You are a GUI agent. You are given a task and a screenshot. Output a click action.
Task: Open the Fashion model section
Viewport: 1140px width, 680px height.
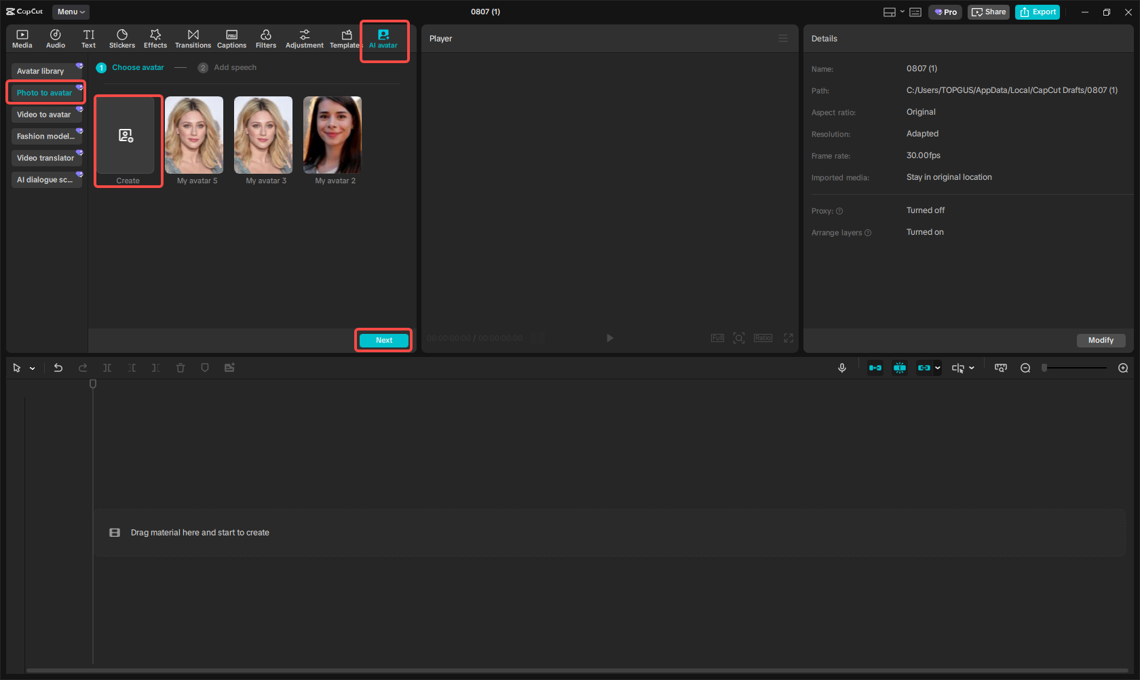click(46, 136)
